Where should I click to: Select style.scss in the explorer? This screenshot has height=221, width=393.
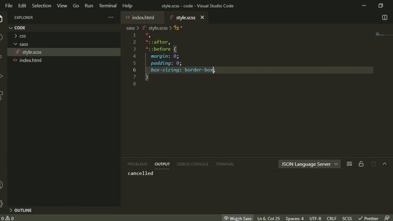[64, 52]
